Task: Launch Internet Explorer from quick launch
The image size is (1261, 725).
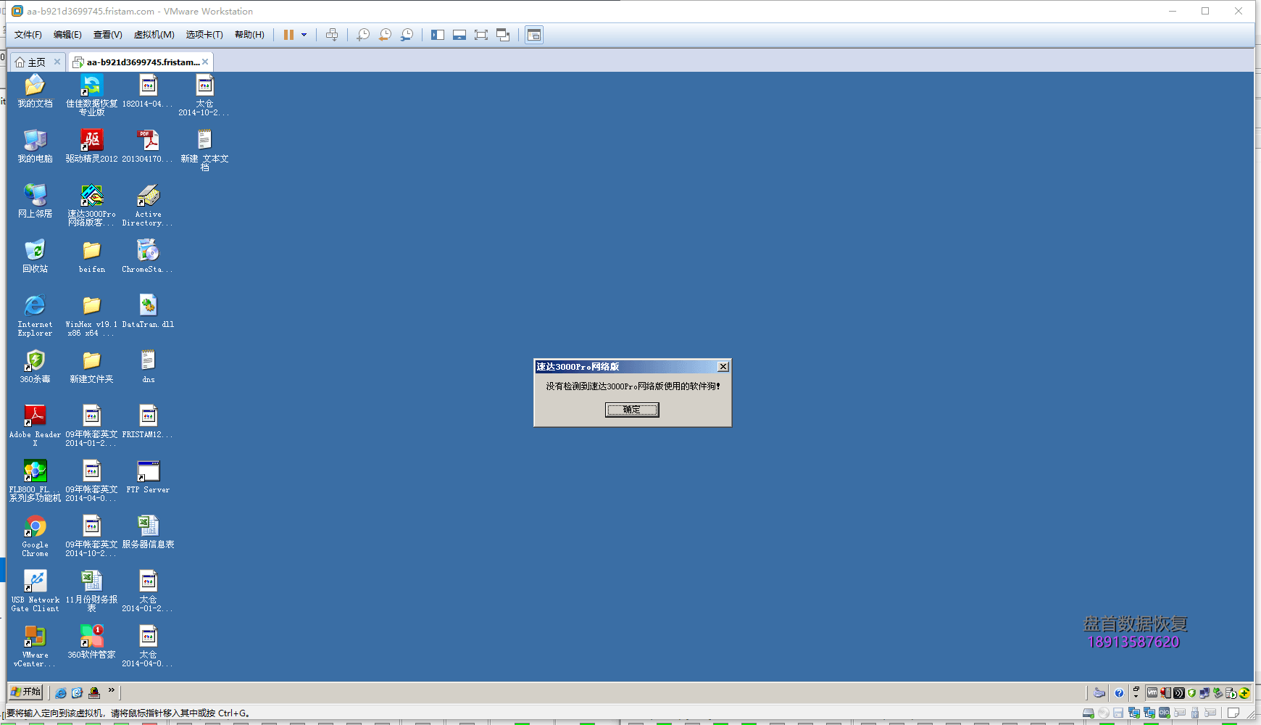Action: (61, 693)
